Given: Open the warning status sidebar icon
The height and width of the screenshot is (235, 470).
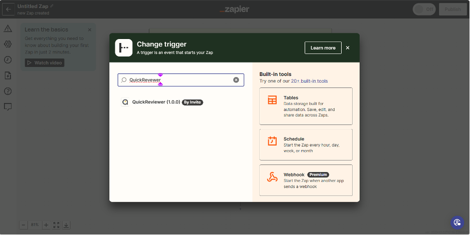Looking at the screenshot, I should tap(8, 28).
